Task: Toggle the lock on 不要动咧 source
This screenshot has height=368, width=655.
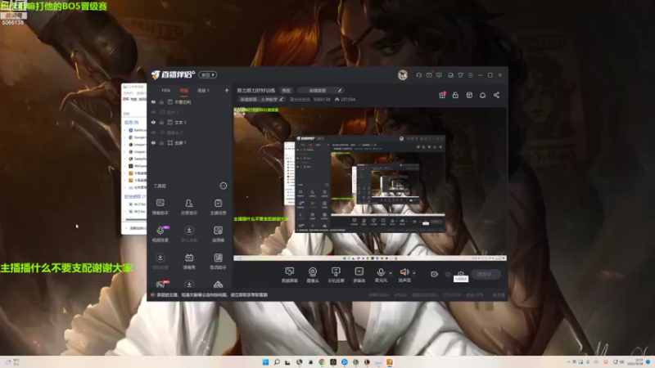Action: [161, 102]
